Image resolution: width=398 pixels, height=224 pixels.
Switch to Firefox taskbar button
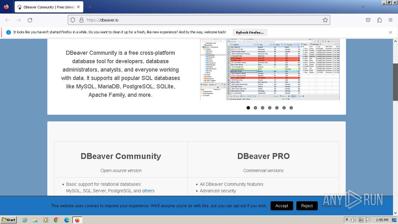(x=77, y=220)
